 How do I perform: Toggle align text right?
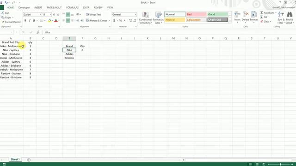[x=72, y=20]
